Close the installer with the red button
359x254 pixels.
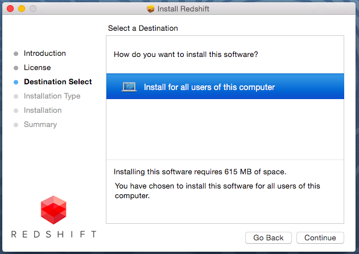click(10, 9)
